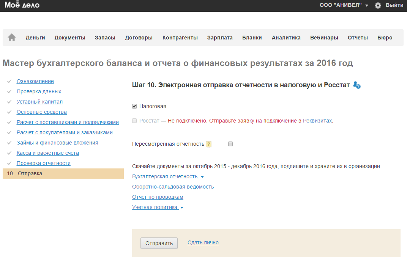Open the Зарплата menu

220,38
